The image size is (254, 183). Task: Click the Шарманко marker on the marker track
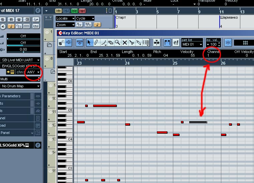229,17
